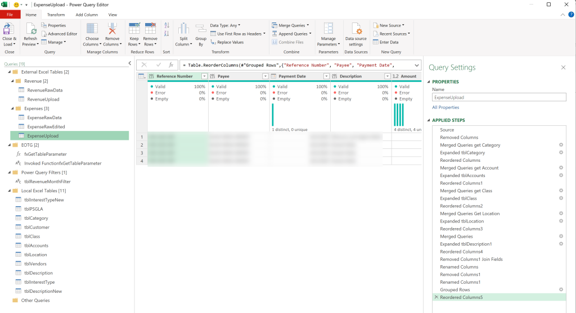Confirm formula with the checkmark icon
Viewport: 576px width, 313px height.
(158, 65)
